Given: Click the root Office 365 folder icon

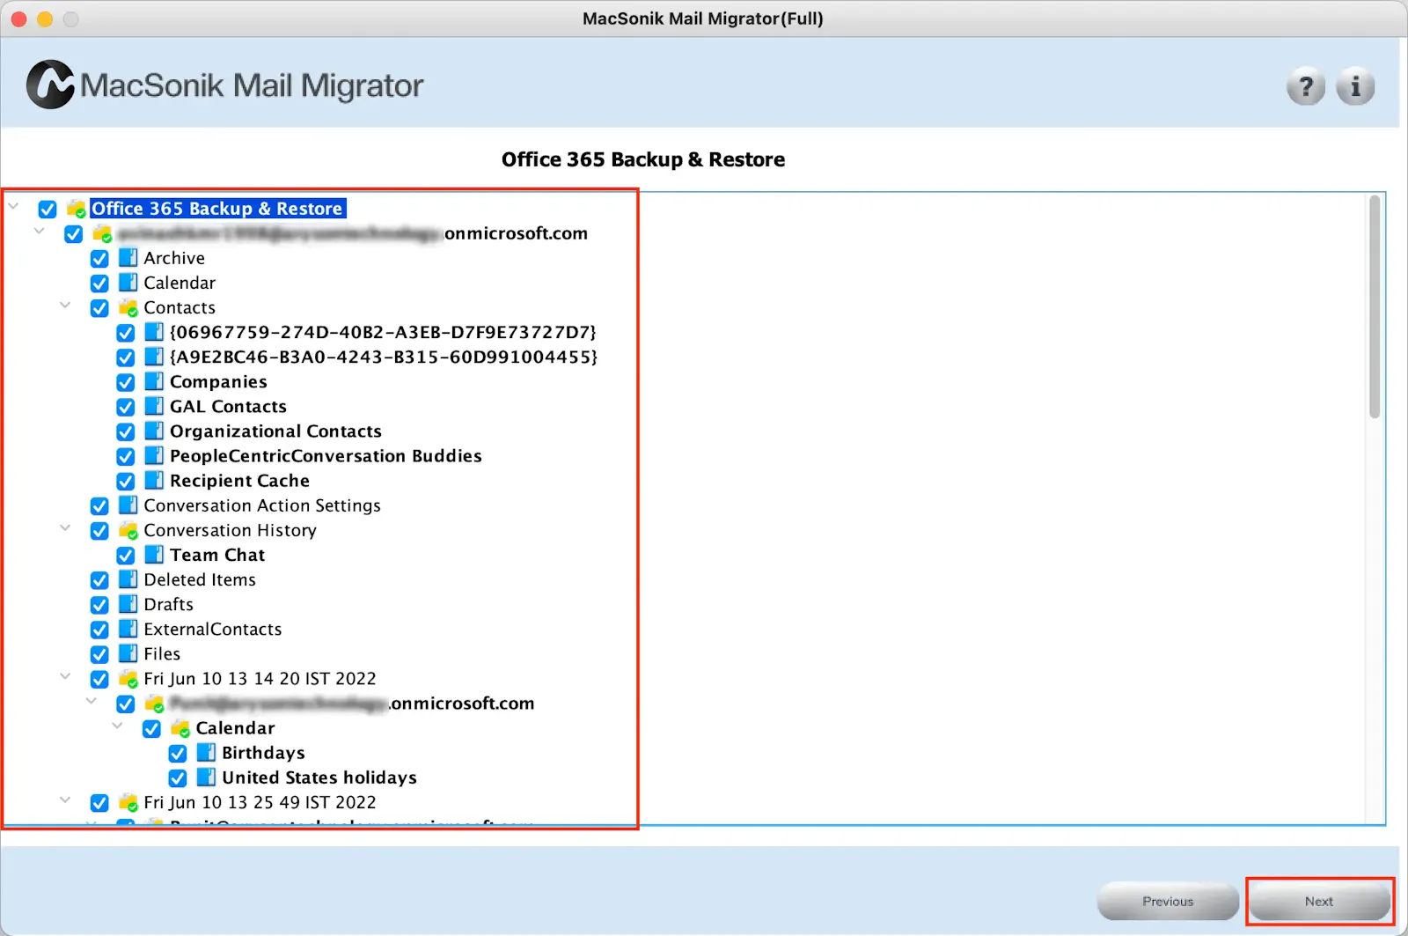Looking at the screenshot, I should click(77, 209).
